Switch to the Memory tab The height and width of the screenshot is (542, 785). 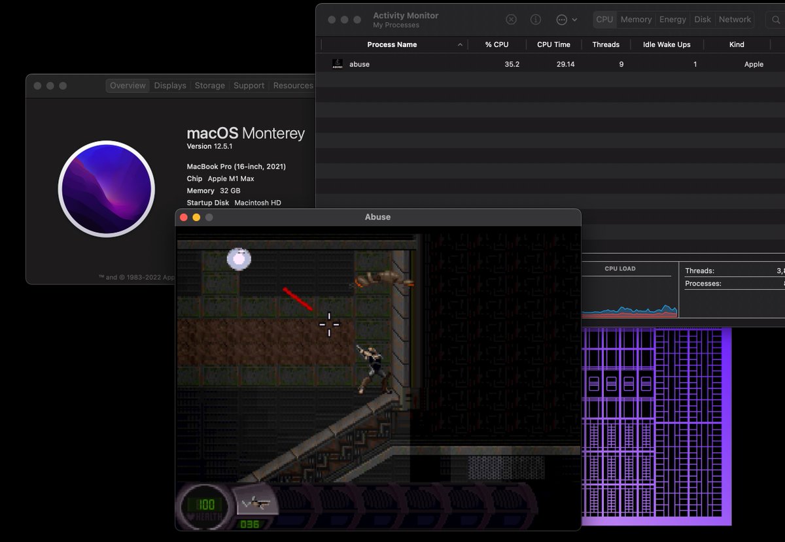point(636,20)
